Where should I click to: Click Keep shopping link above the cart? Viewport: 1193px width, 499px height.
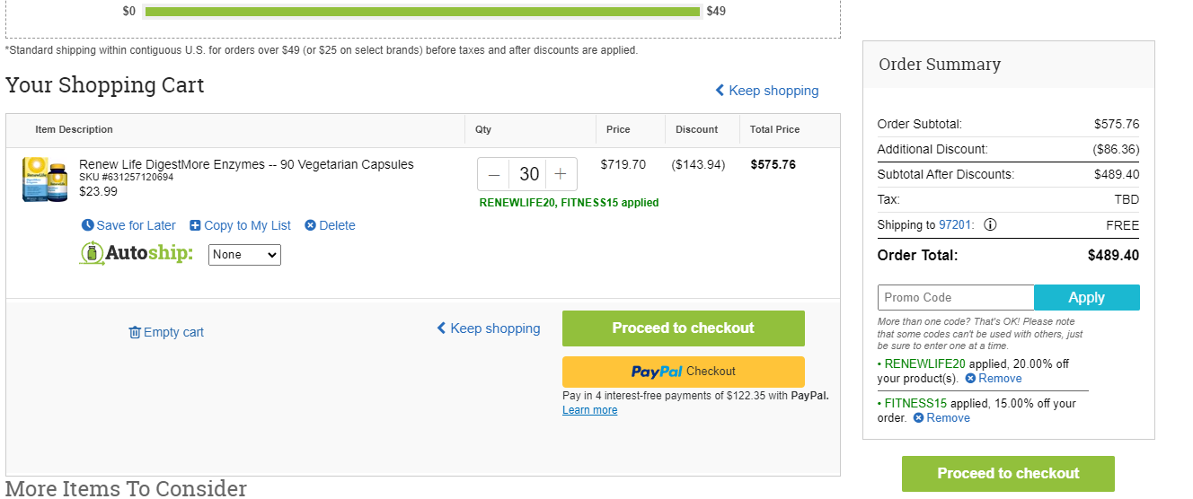[767, 91]
